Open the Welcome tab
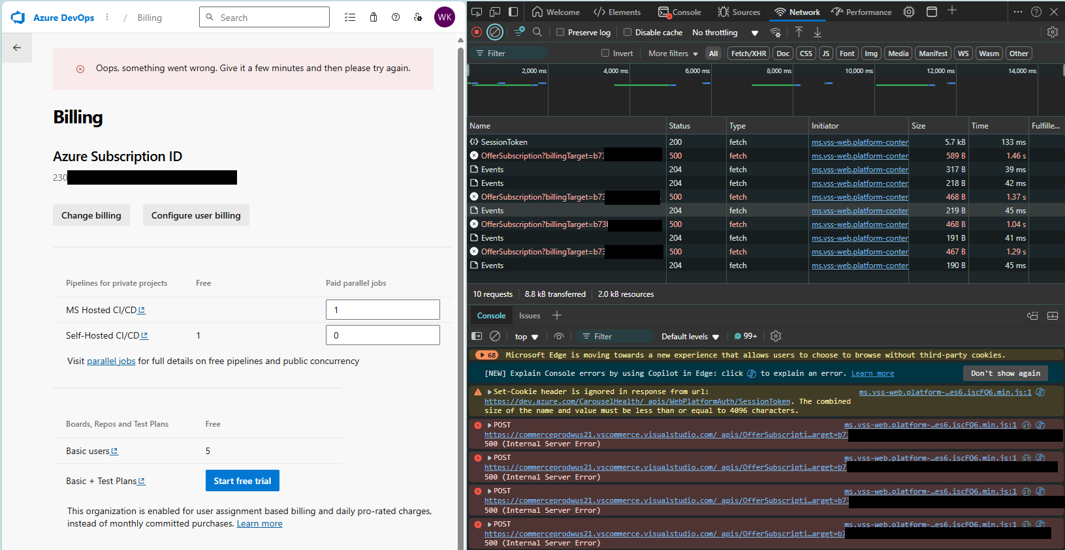 [x=556, y=12]
